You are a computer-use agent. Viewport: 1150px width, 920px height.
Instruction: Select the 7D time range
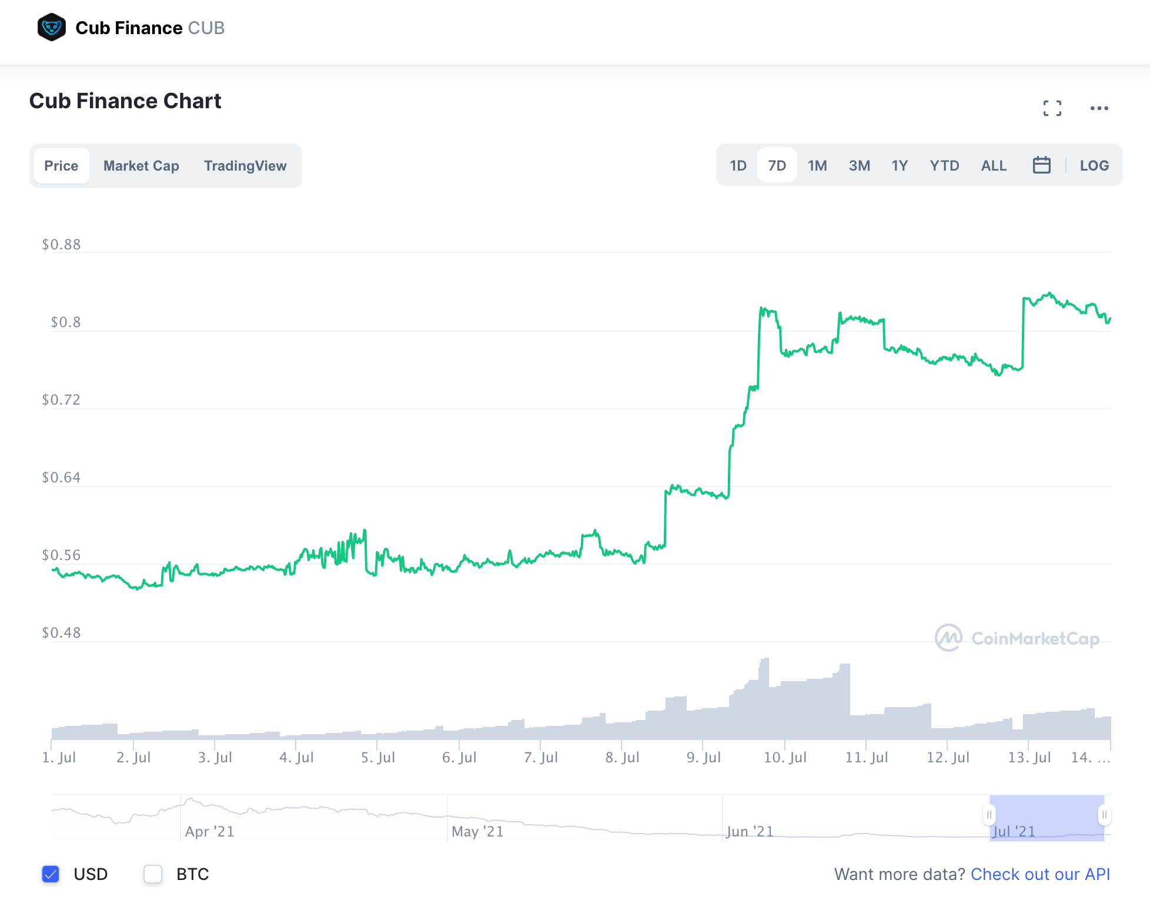point(777,165)
